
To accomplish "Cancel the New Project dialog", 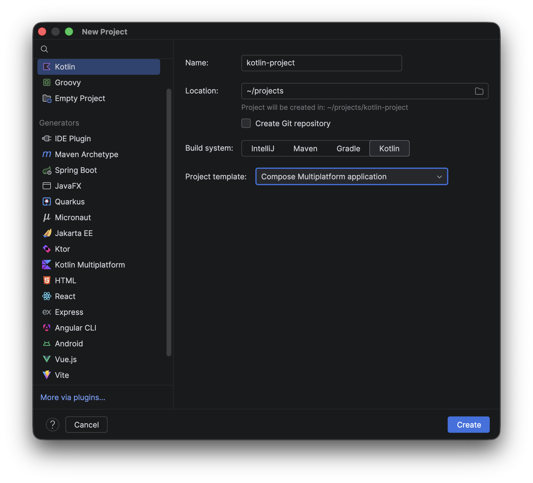I will pos(86,425).
